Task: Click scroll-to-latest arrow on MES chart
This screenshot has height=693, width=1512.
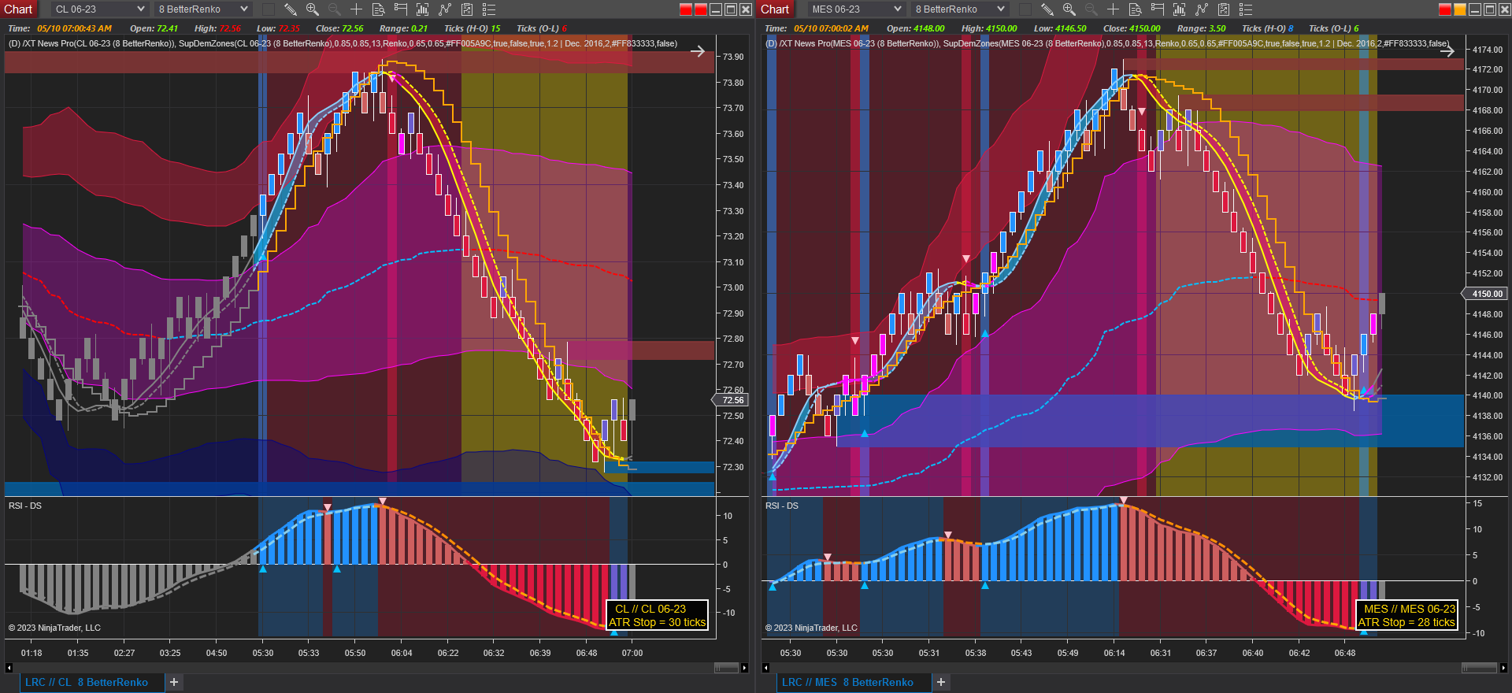Action: (1447, 51)
